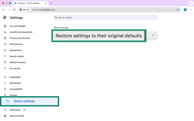Expand the restore defaults chevron arrow

tap(153, 35)
